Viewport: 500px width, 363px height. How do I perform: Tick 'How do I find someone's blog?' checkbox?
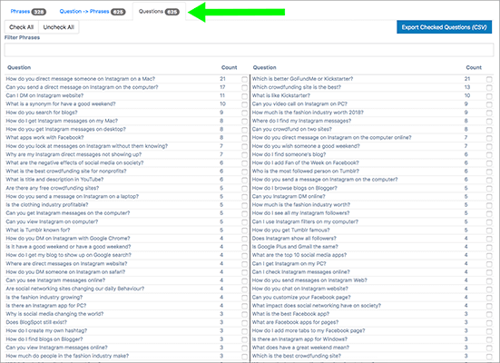click(x=489, y=155)
